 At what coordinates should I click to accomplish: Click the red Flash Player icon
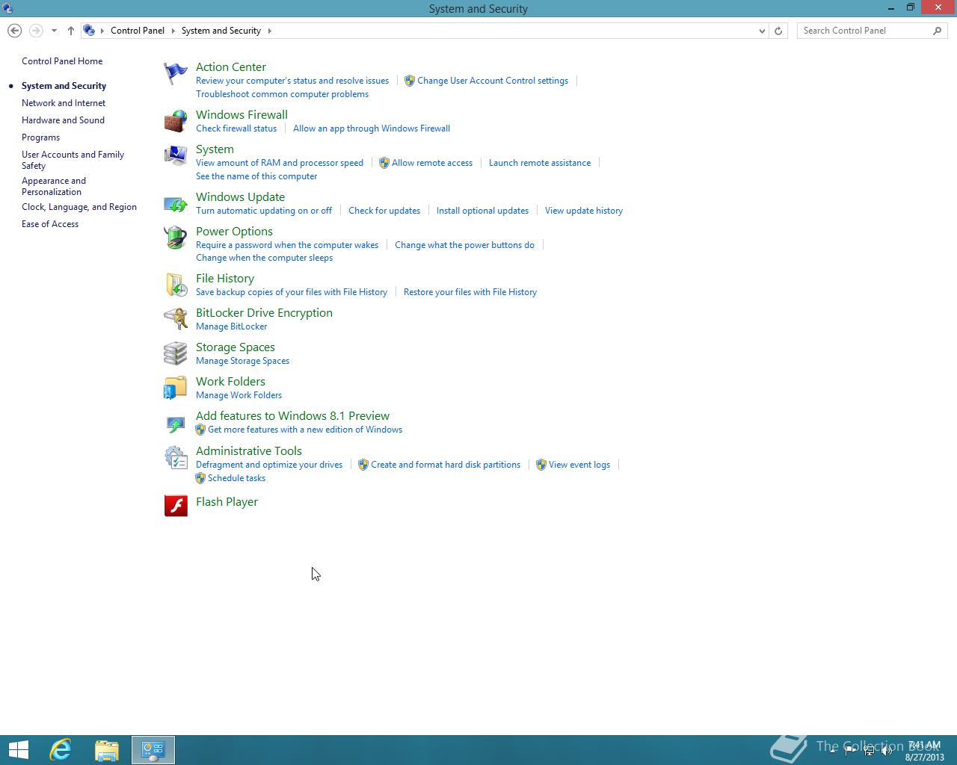pos(176,506)
